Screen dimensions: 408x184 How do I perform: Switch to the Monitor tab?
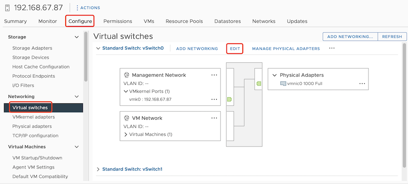click(48, 21)
